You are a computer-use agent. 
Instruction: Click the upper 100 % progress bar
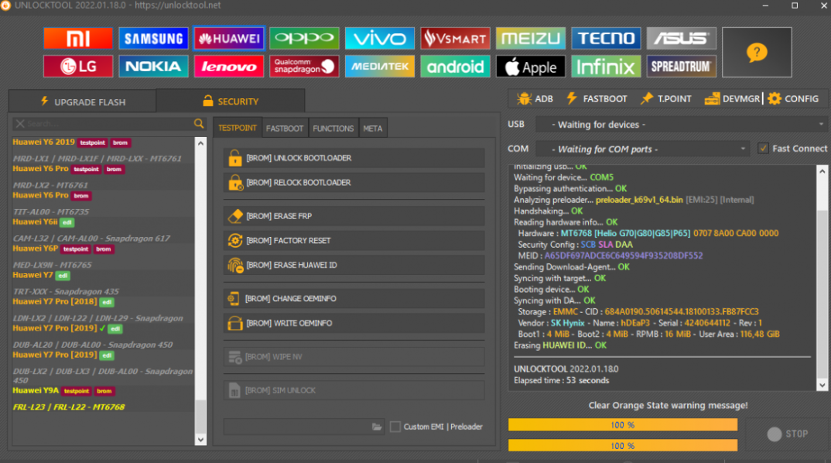click(623, 425)
